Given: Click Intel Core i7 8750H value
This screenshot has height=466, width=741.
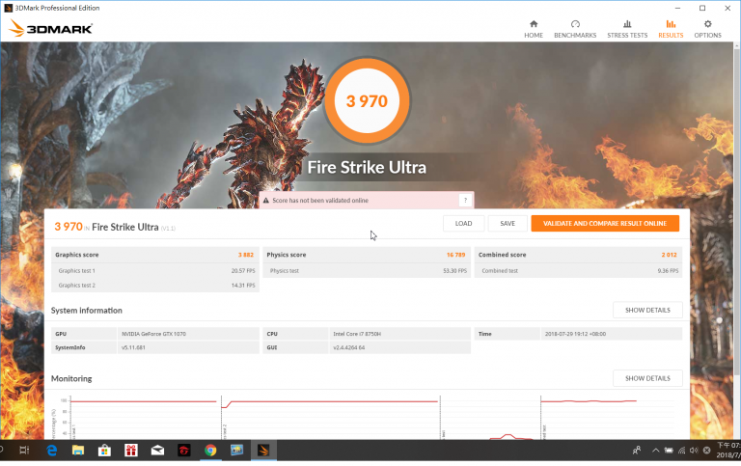Looking at the screenshot, I should (x=357, y=334).
